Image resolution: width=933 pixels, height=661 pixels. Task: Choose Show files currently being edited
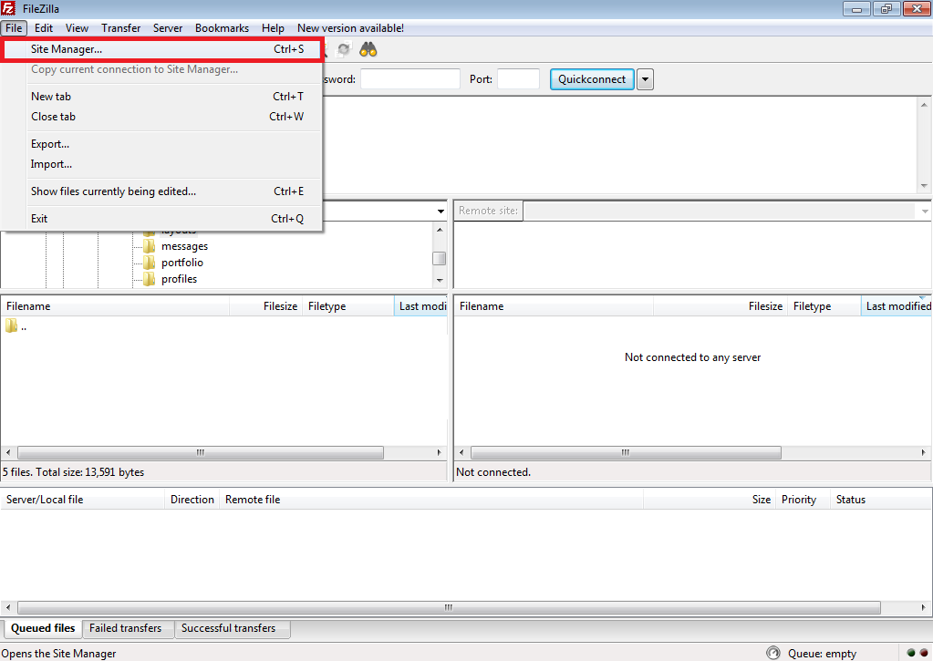[x=161, y=191]
